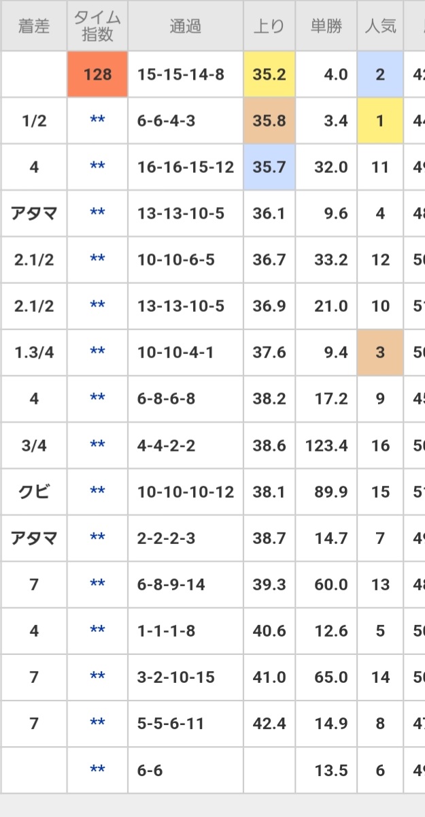Click the ** link beside 10-10-4-1

point(97,352)
